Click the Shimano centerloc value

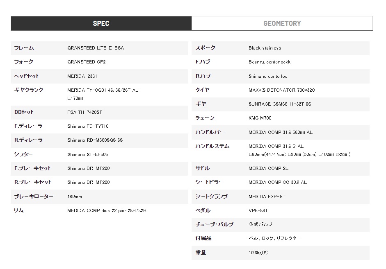[x=268, y=76]
